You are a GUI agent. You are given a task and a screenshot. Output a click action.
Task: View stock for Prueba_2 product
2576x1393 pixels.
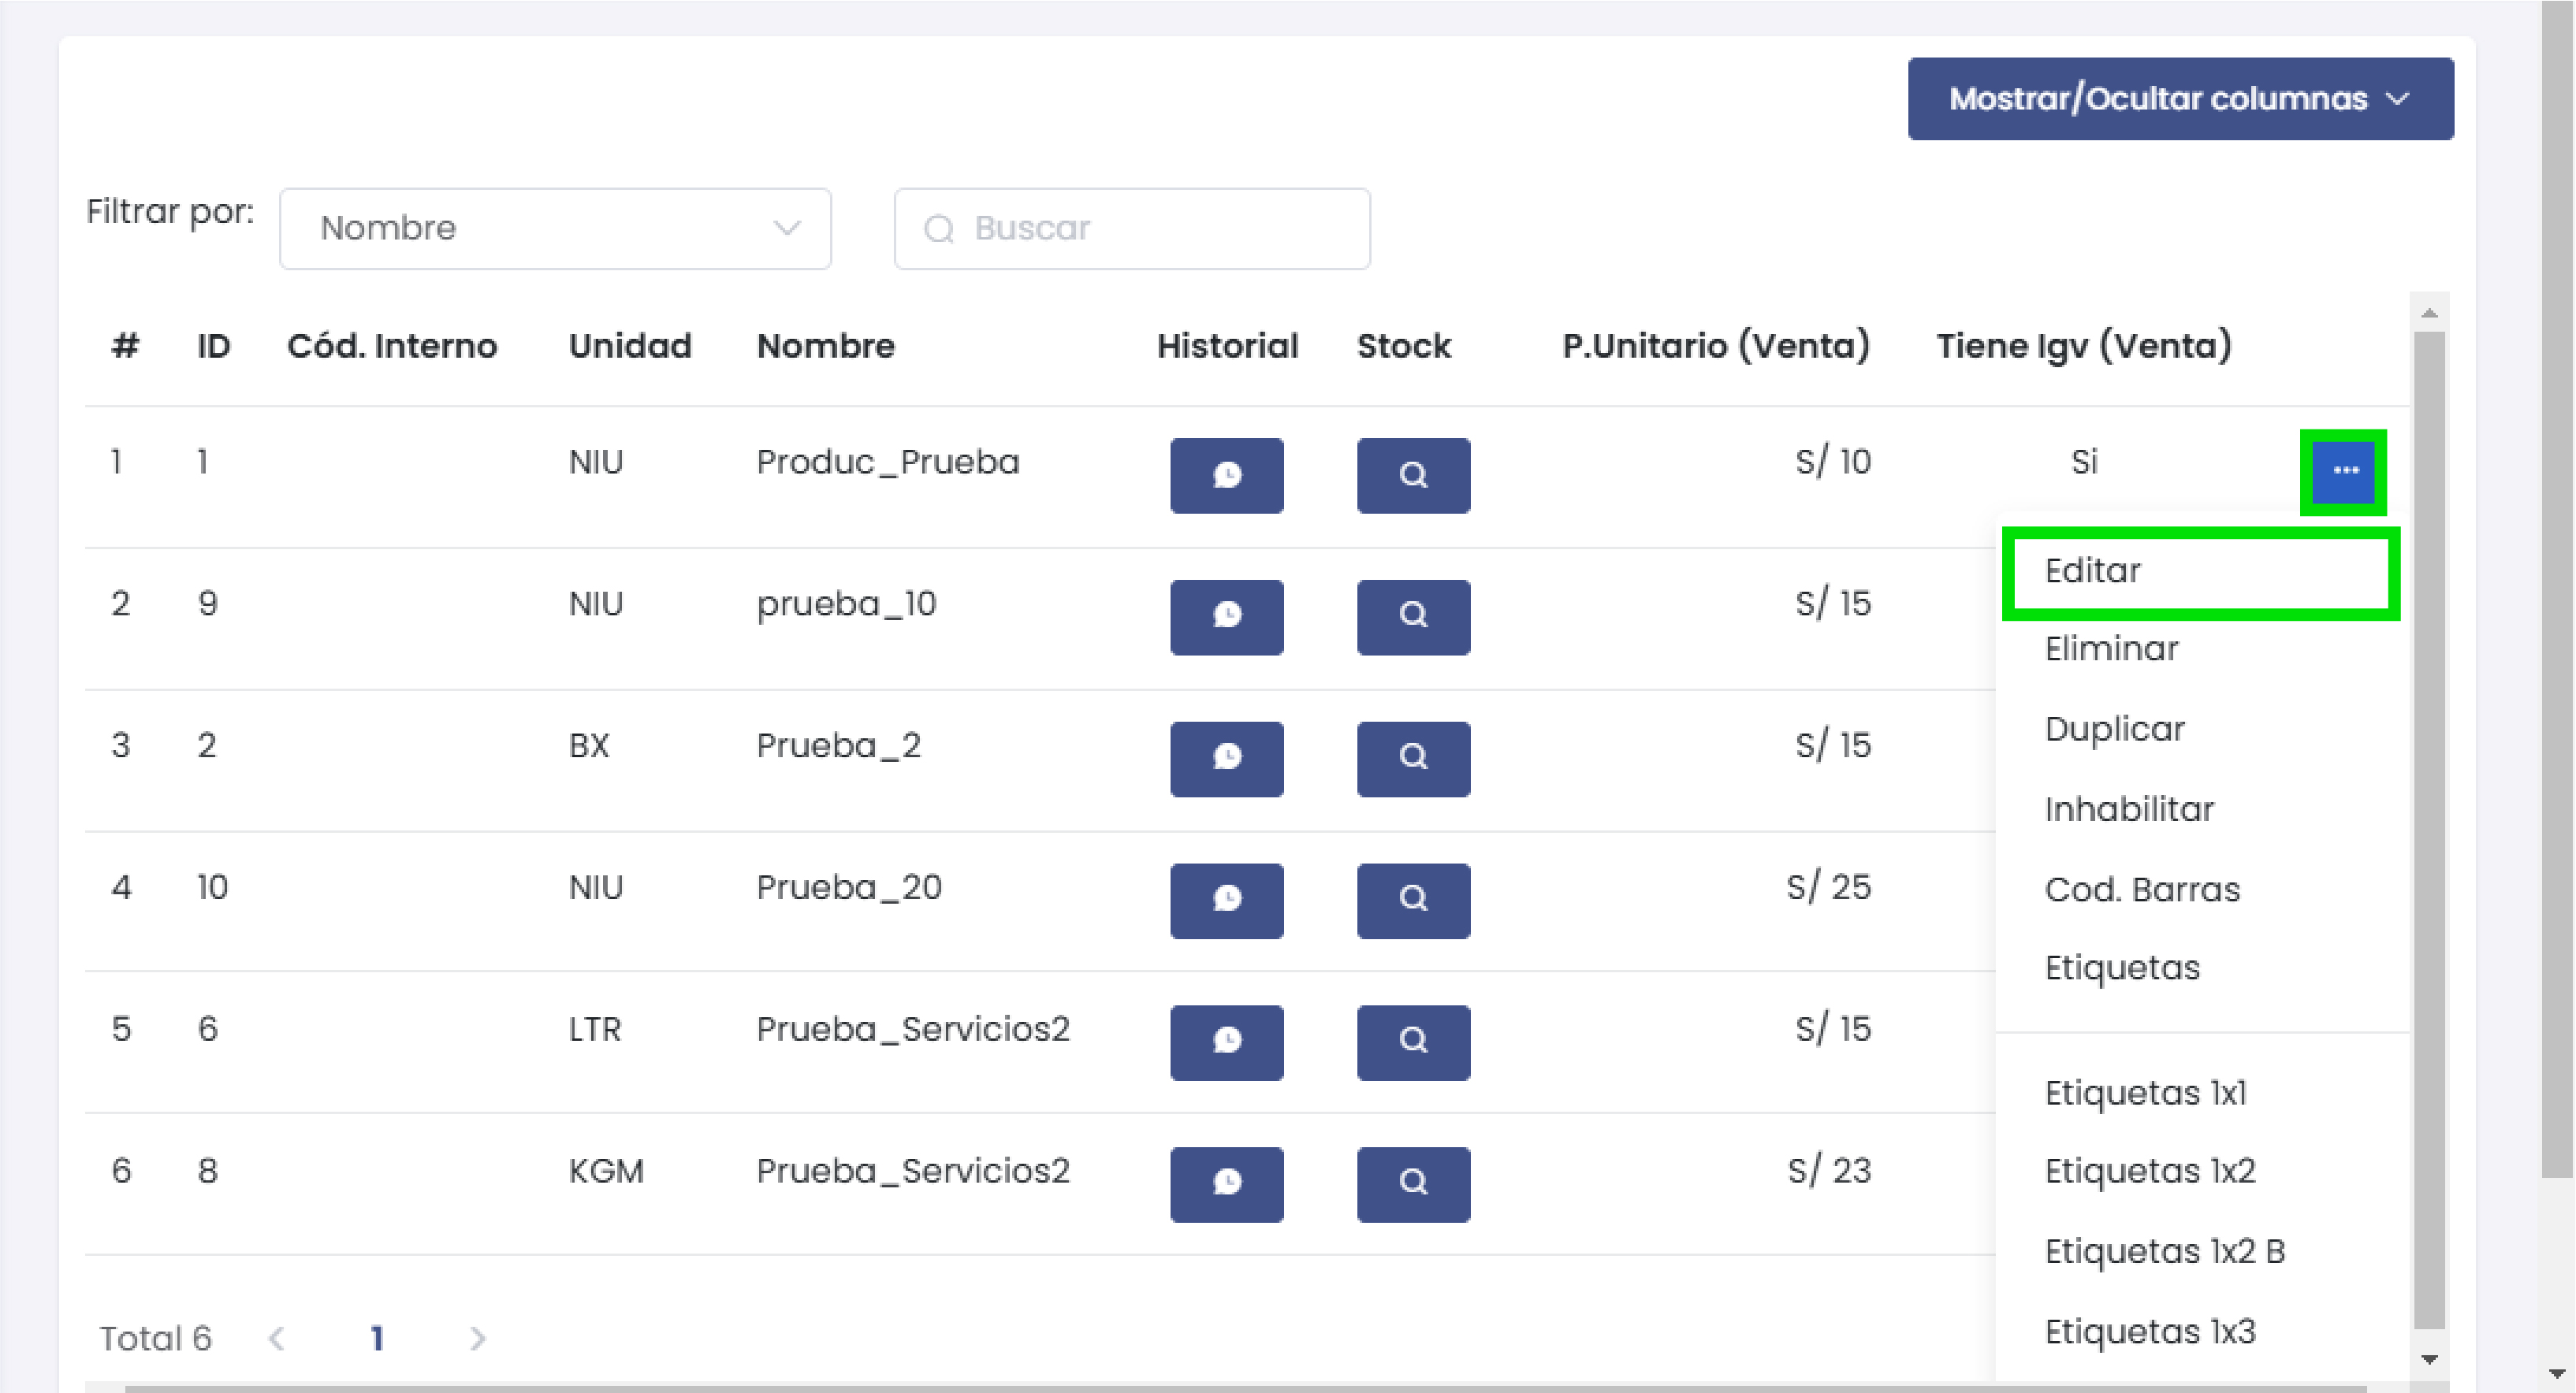pyautogui.click(x=1412, y=757)
